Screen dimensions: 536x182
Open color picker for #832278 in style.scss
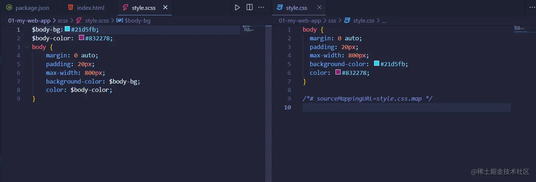tap(82, 38)
